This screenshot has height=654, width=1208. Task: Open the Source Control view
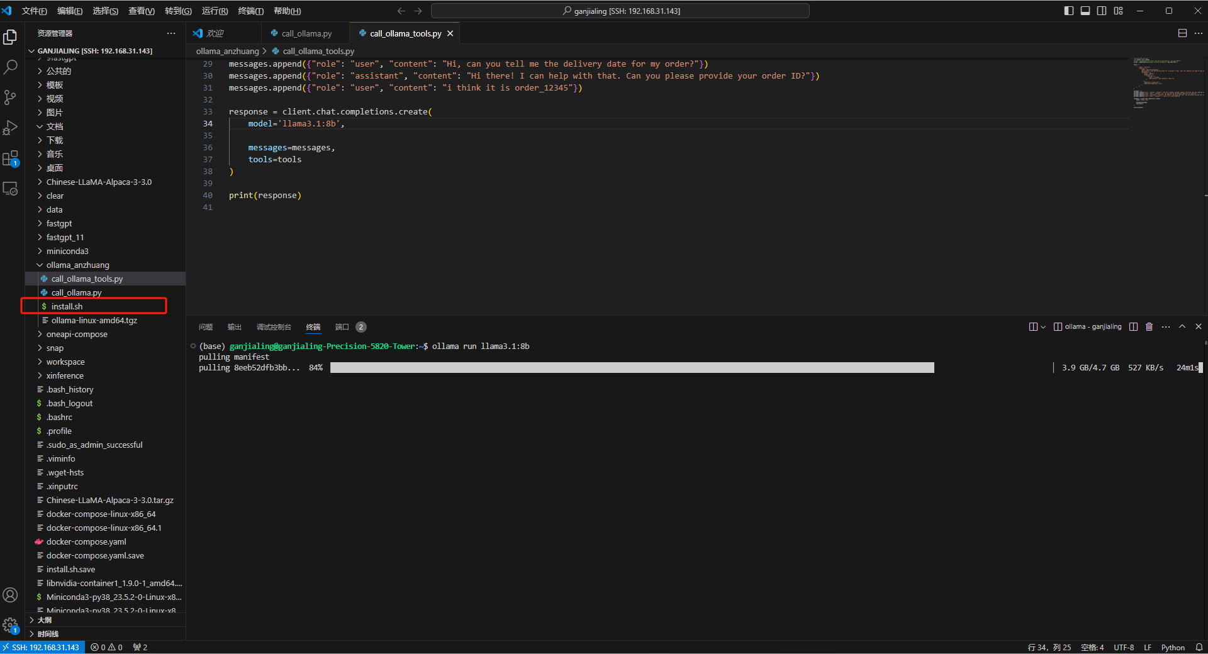click(x=10, y=97)
